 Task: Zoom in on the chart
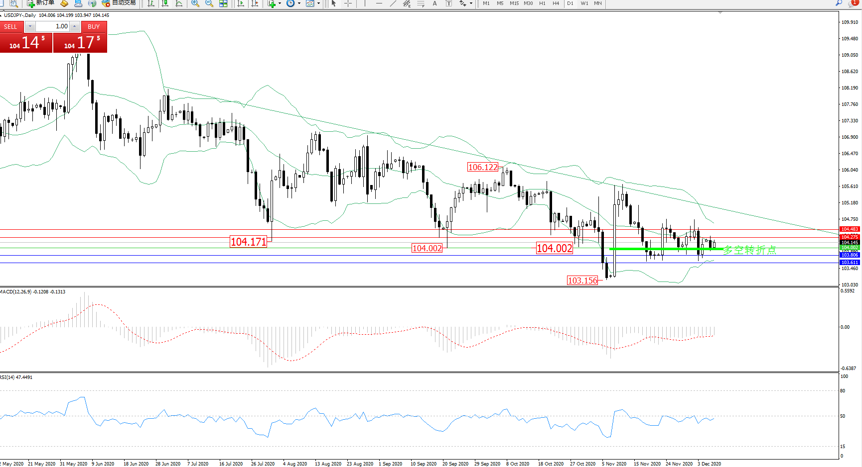(x=195, y=3)
